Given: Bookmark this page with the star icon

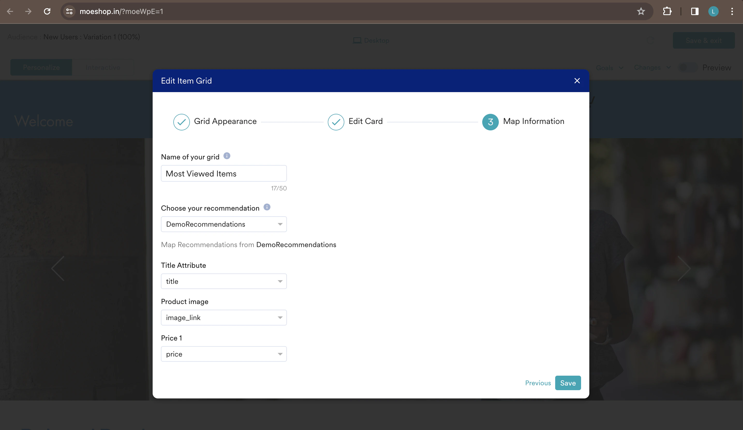Looking at the screenshot, I should (x=641, y=11).
